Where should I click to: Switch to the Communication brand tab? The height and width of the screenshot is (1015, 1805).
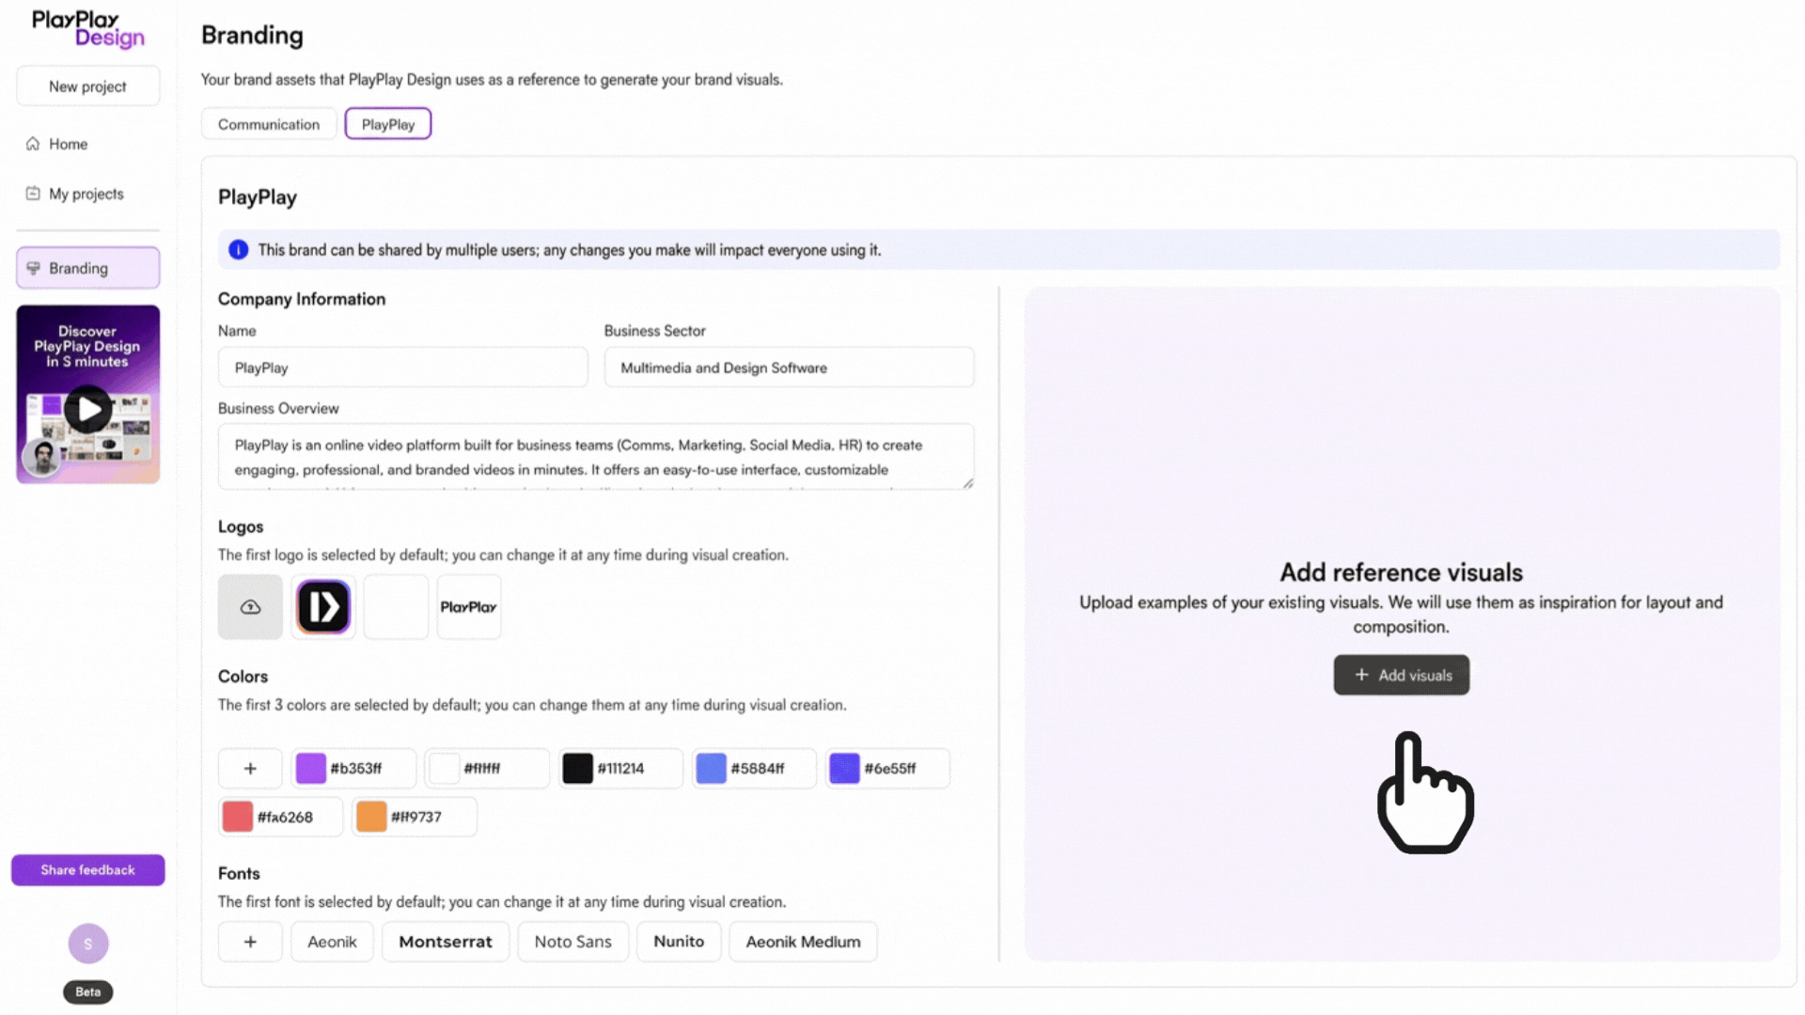tap(269, 124)
